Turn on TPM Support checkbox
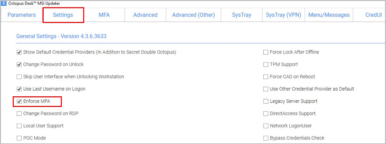386x144 pixels. coord(266,64)
